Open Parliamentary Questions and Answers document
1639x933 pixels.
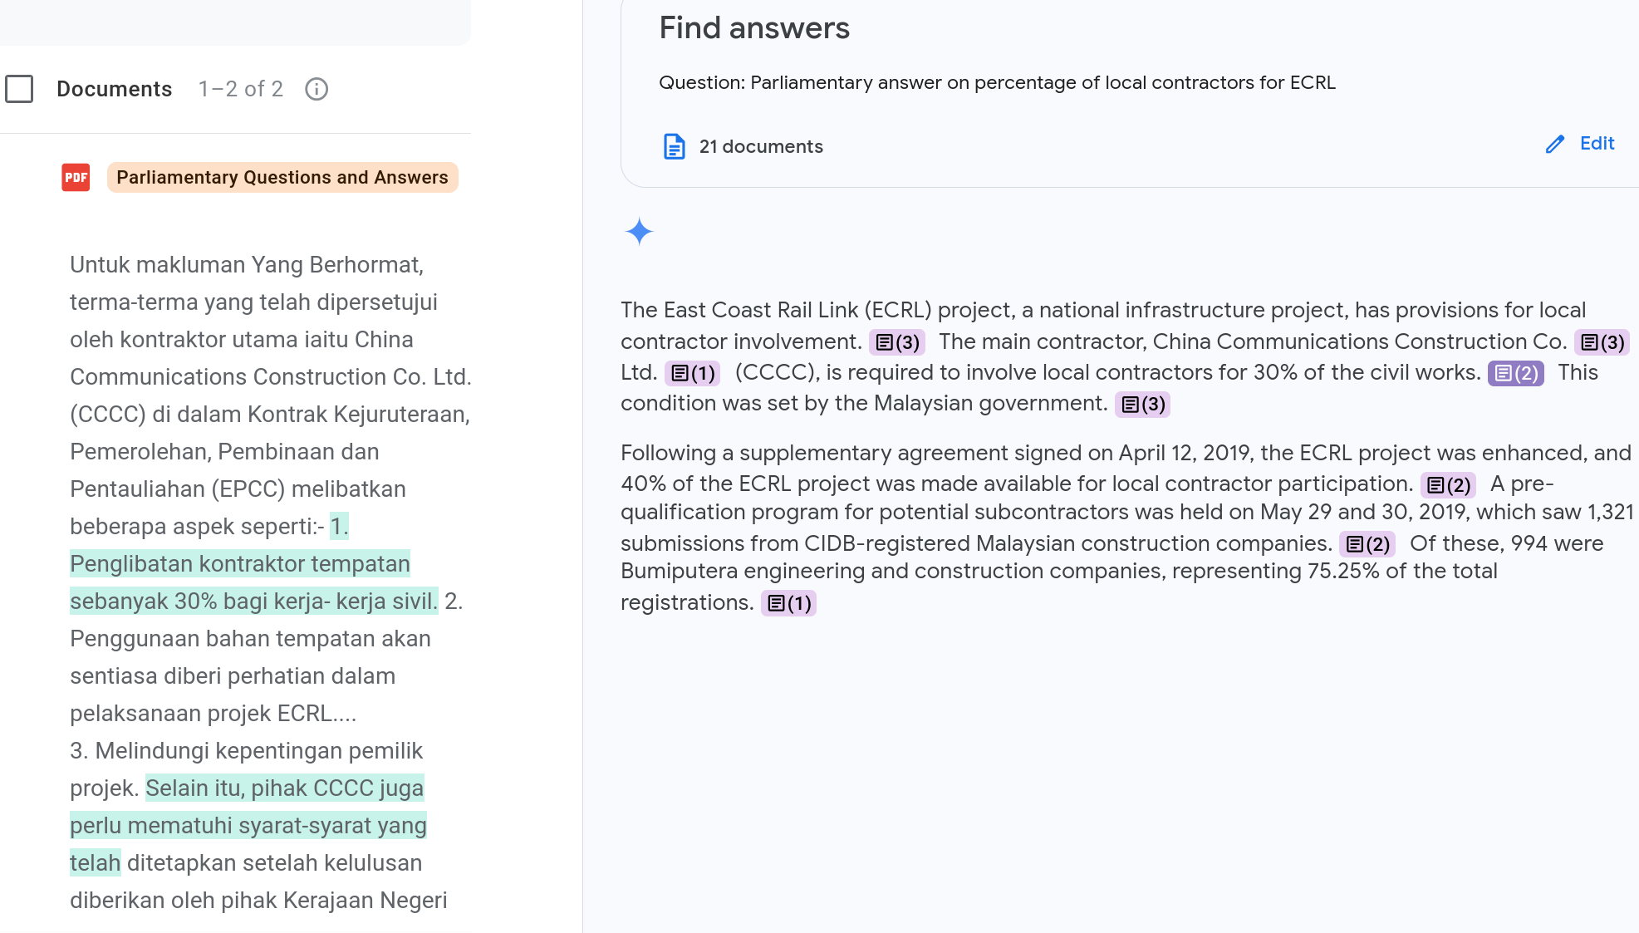coord(282,177)
